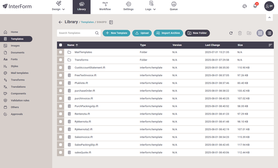Click the move-to-folder icon
The width and height of the screenshot is (278, 168).
click(249, 33)
